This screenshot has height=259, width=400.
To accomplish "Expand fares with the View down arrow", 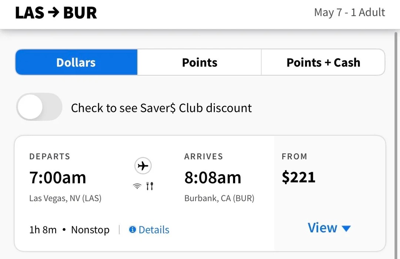I will pos(346,229).
